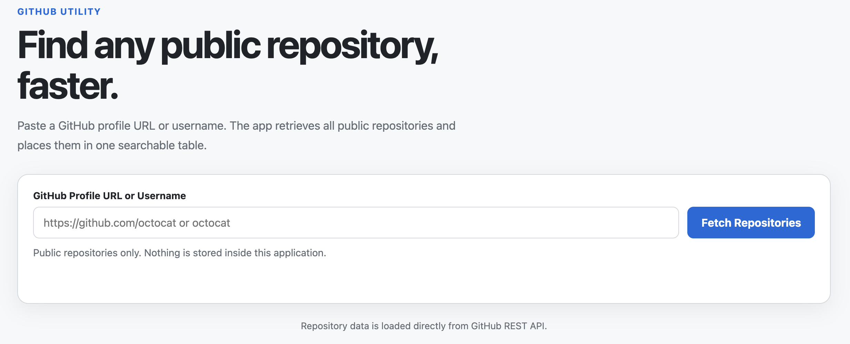This screenshot has height=344, width=850.
Task: Click the 'Repository data is loaded directly' footer note
Action: [424, 326]
